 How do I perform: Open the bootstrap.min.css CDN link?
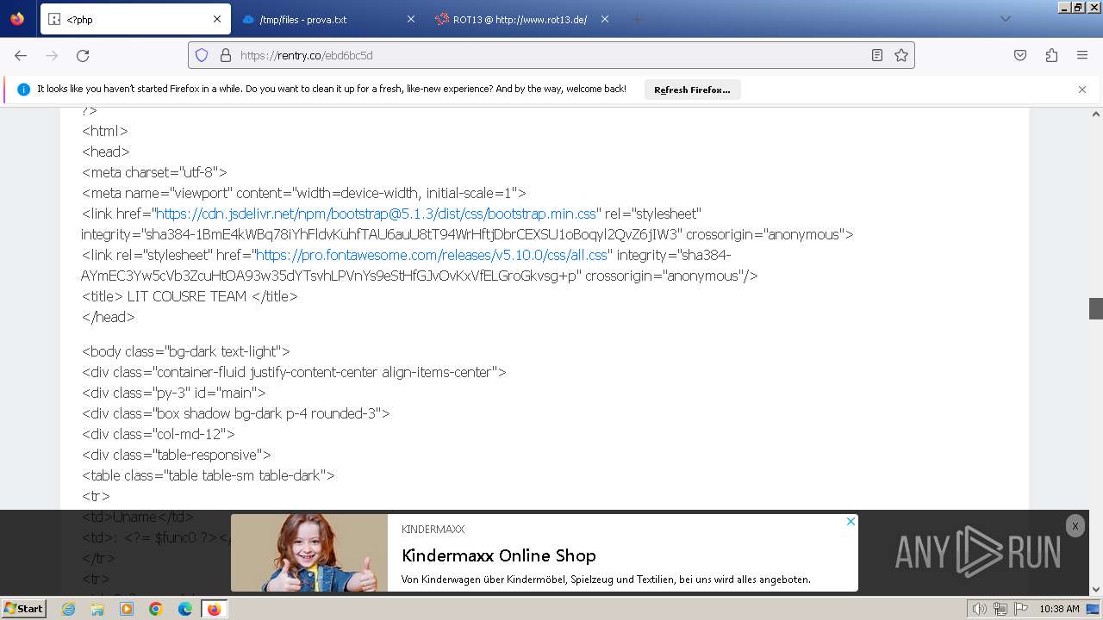tap(376, 214)
